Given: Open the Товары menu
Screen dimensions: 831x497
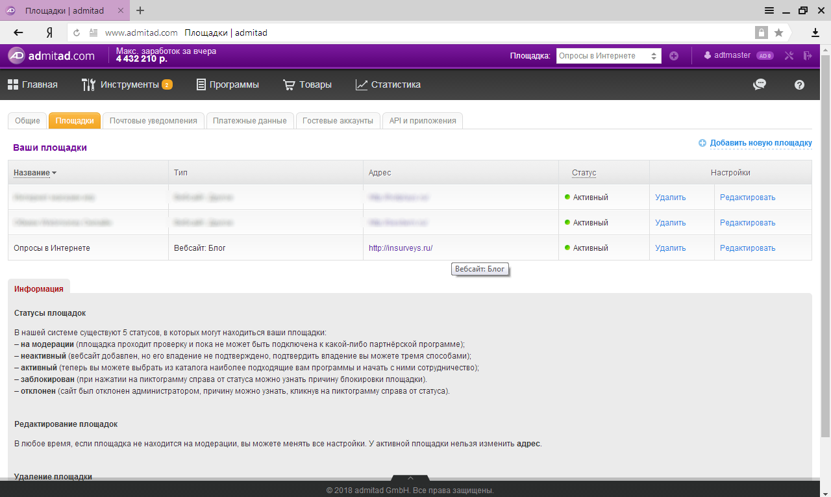Looking at the screenshot, I should [x=307, y=84].
